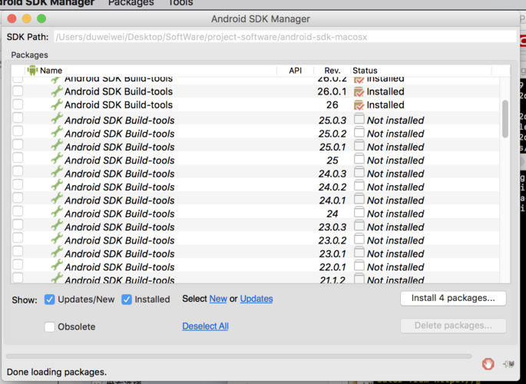Open the Android SDK Manager app menu

[x=47, y=2]
